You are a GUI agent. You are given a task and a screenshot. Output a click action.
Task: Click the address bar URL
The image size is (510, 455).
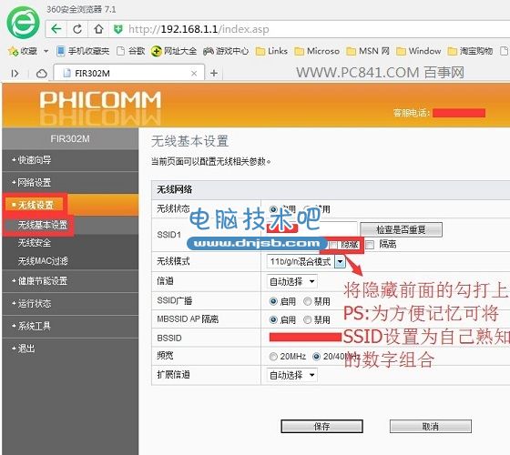coord(199,29)
